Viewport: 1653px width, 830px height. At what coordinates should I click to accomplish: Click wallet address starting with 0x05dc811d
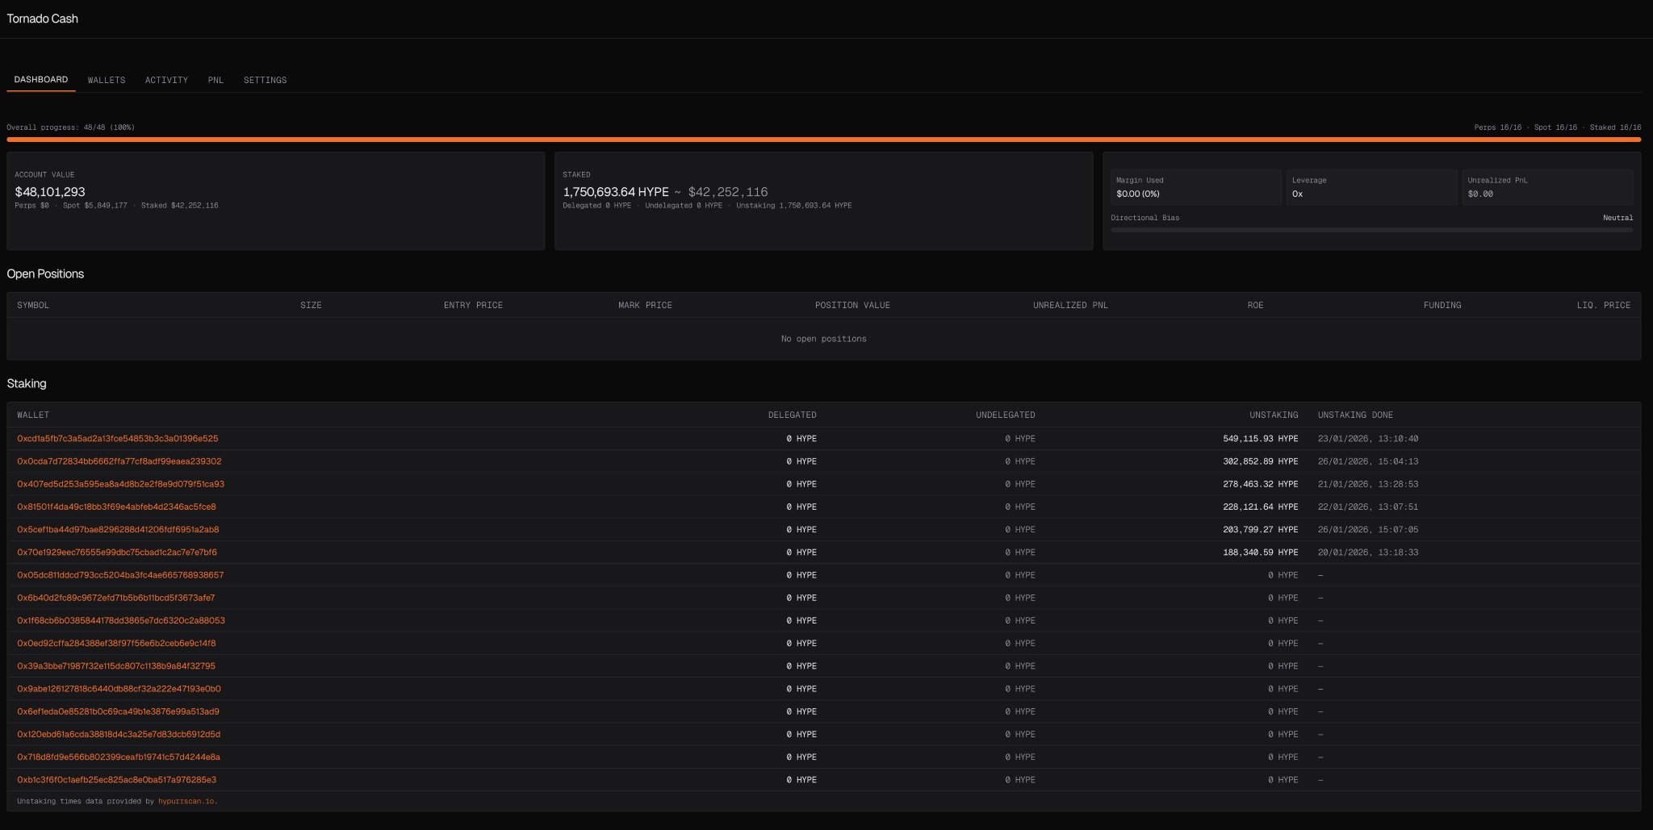point(120,575)
